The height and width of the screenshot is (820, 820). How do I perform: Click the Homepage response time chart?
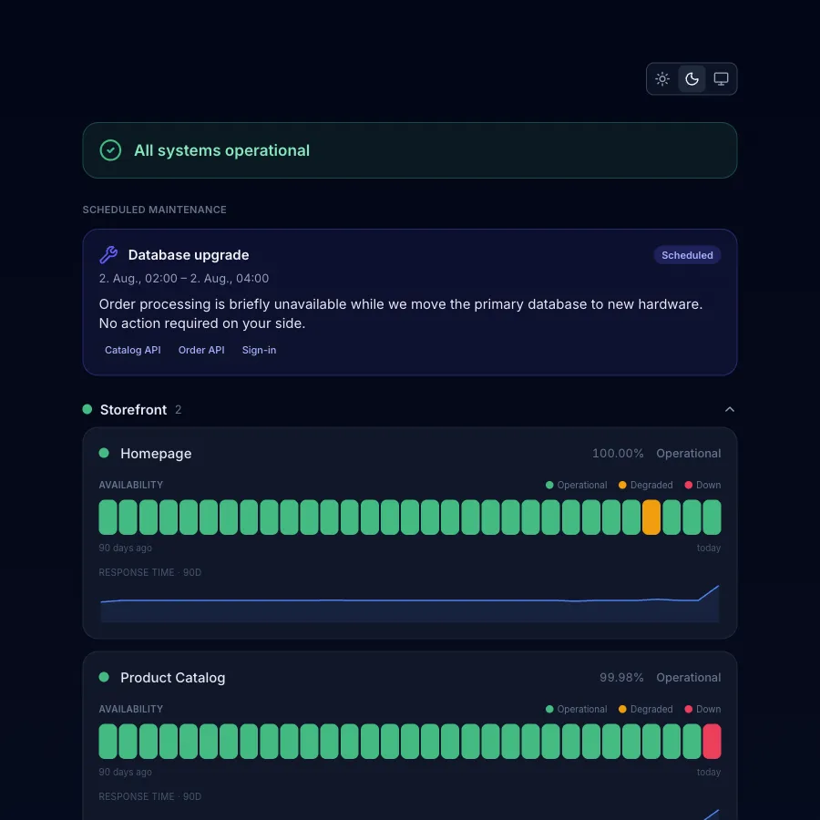pyautogui.click(x=409, y=603)
